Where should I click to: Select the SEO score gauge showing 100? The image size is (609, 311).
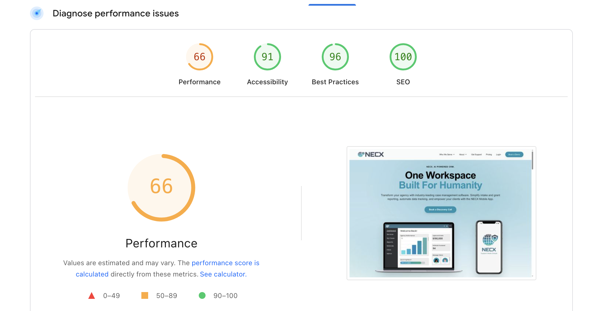coord(403,57)
